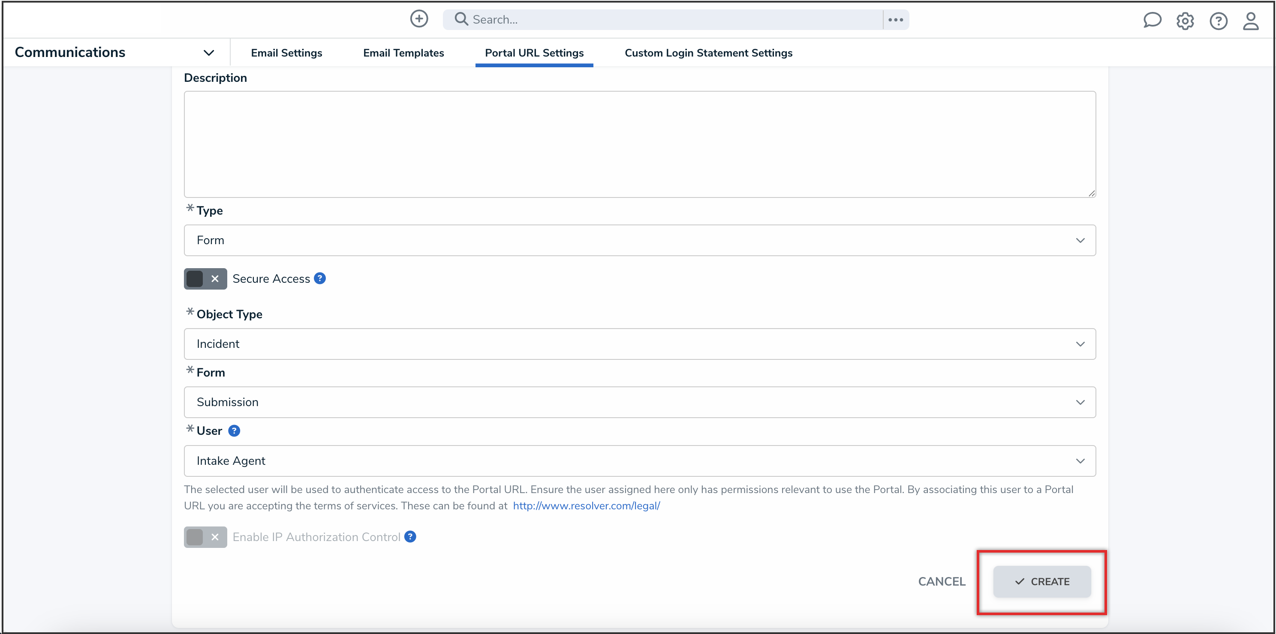1276x634 pixels.
Task: Open Object Type dropdown showing Incident
Action: click(x=639, y=344)
